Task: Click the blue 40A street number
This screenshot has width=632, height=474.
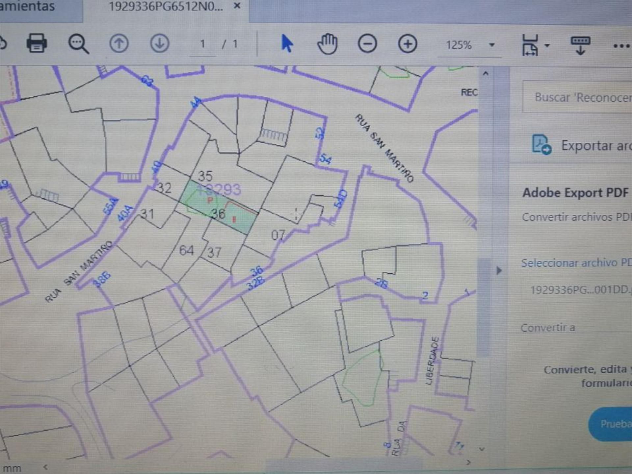Action: pyautogui.click(x=126, y=213)
